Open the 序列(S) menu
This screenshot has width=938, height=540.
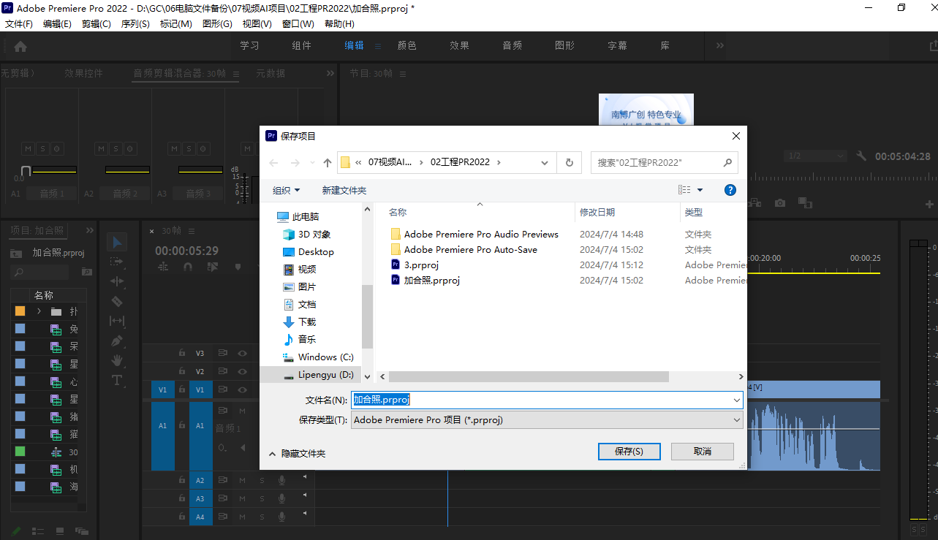click(135, 23)
